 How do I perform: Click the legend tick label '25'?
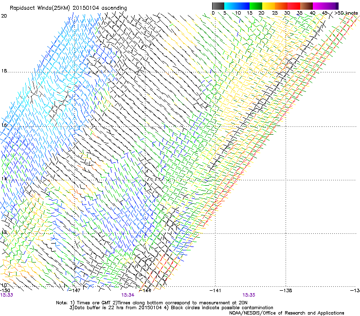275,13
